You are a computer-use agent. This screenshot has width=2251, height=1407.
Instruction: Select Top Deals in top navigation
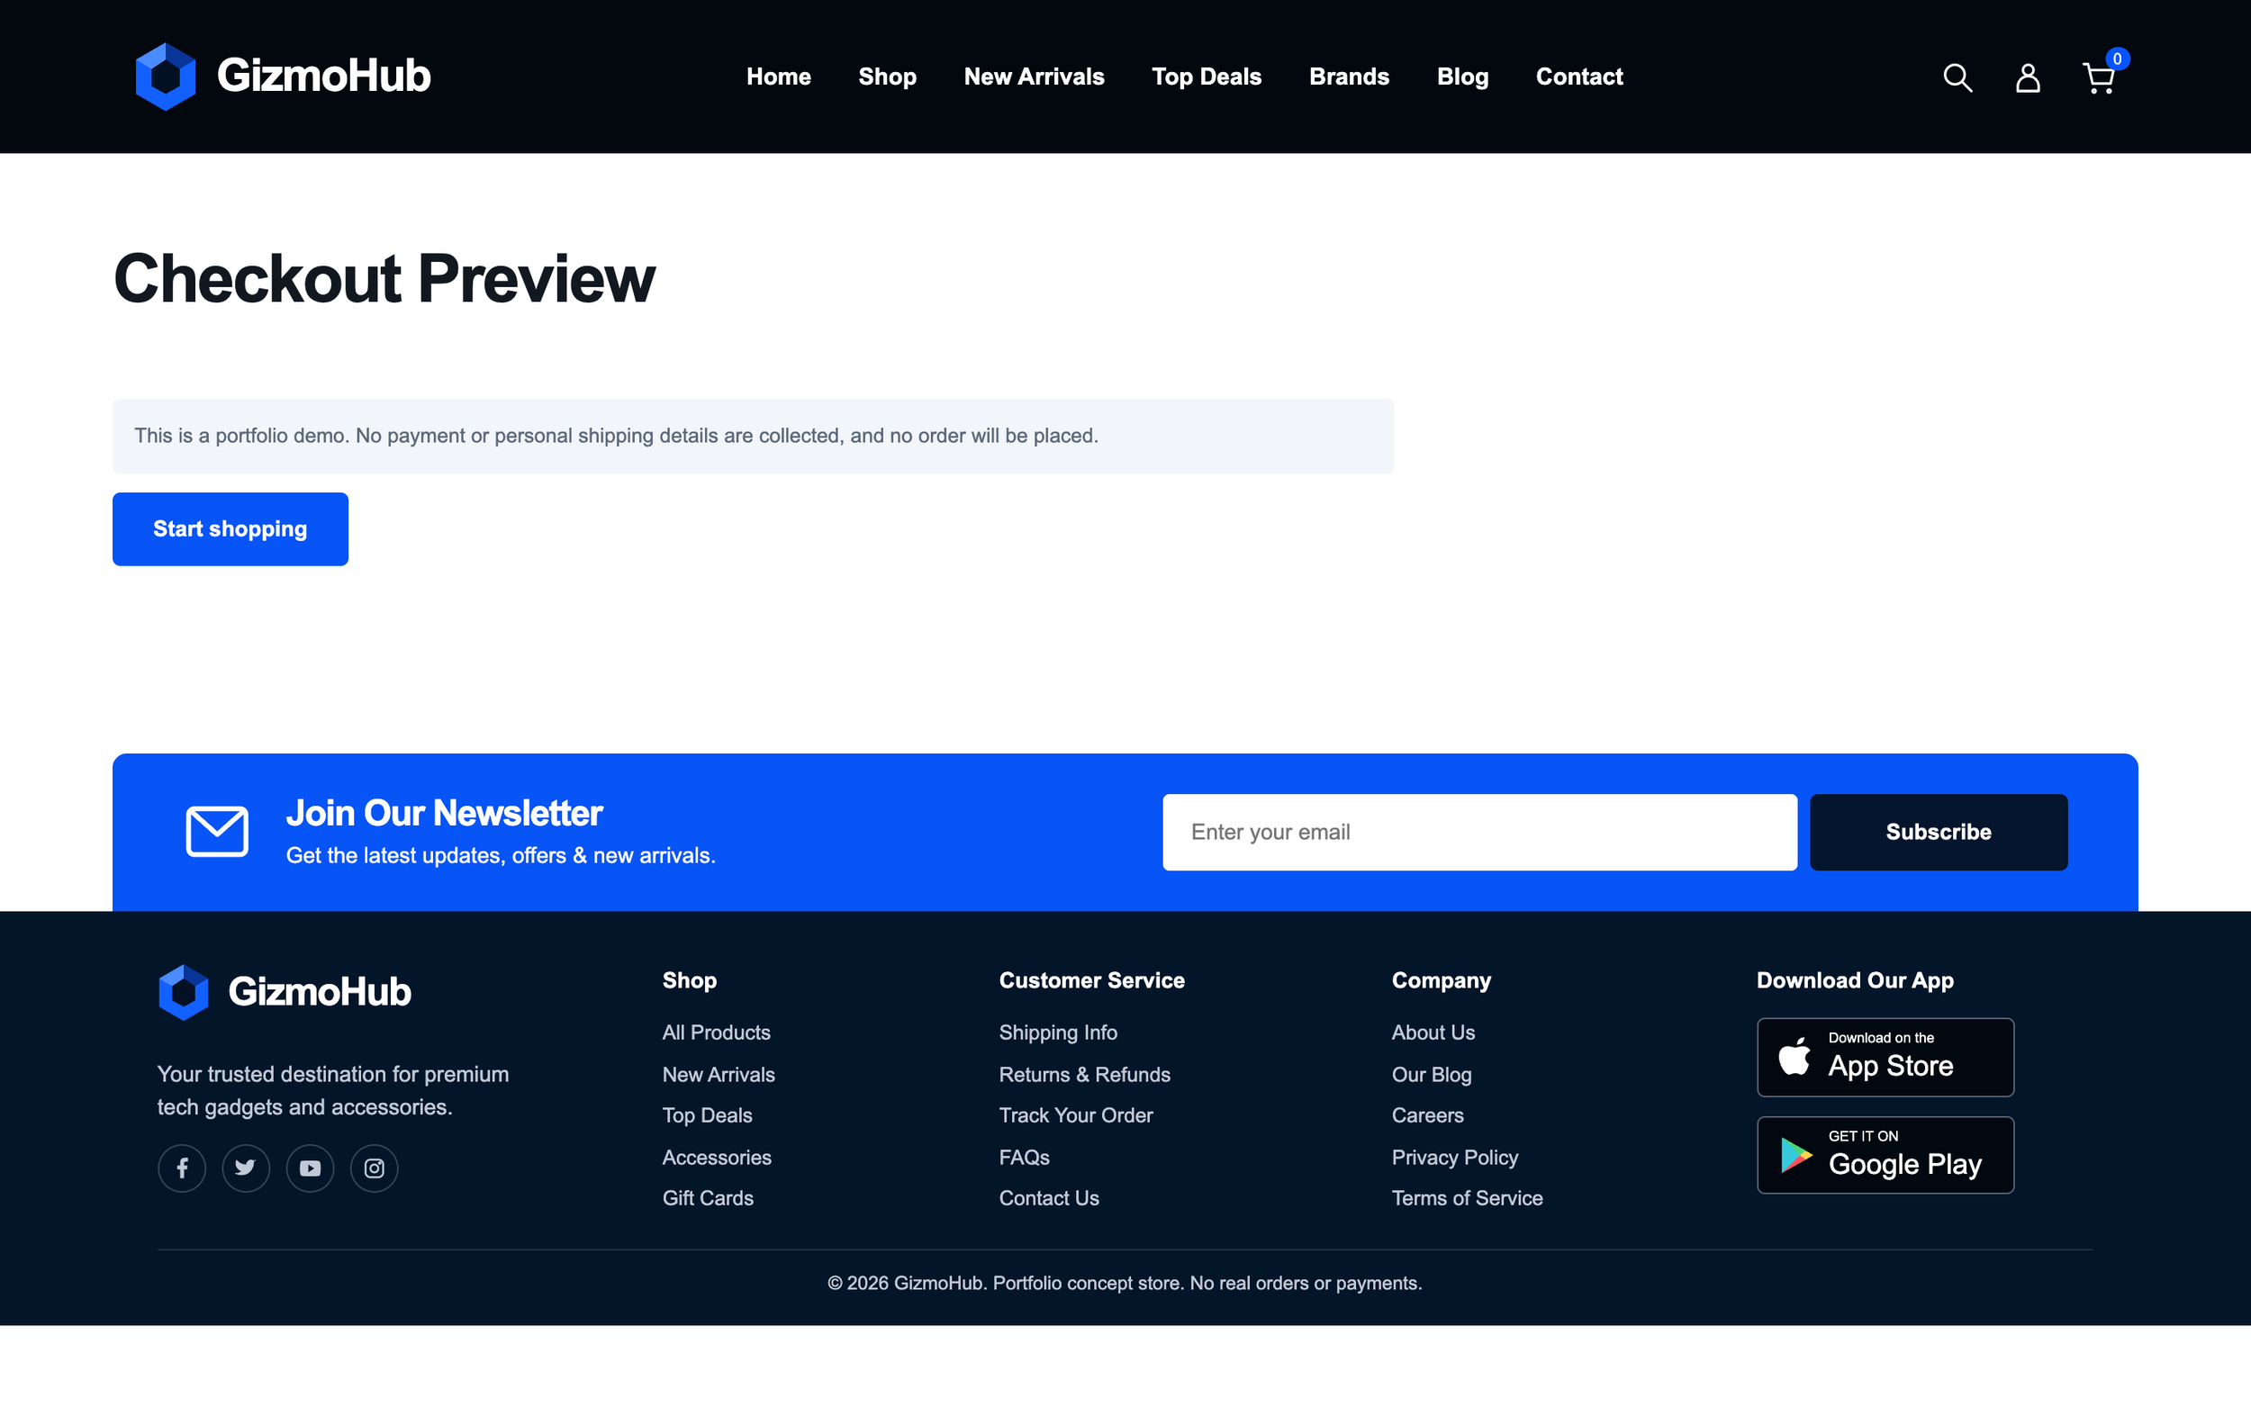[x=1207, y=77]
